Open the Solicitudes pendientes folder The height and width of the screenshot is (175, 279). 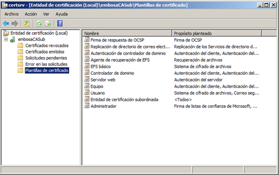[46, 58]
